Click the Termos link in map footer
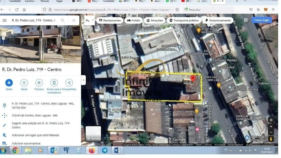281x158 pixels. pyautogui.click(x=208, y=145)
